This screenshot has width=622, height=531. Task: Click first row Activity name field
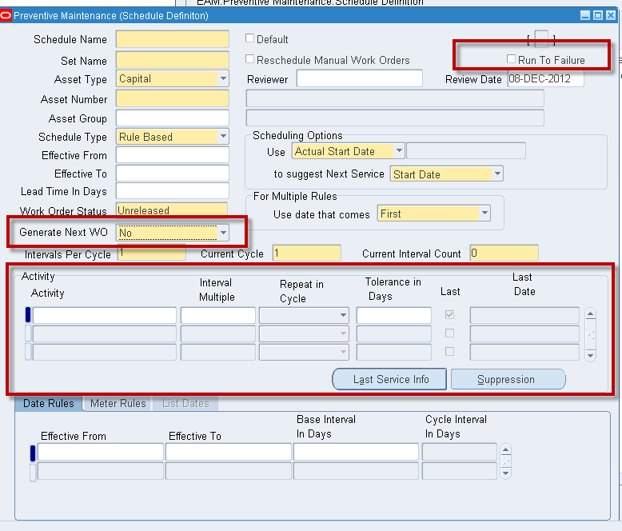click(x=105, y=315)
